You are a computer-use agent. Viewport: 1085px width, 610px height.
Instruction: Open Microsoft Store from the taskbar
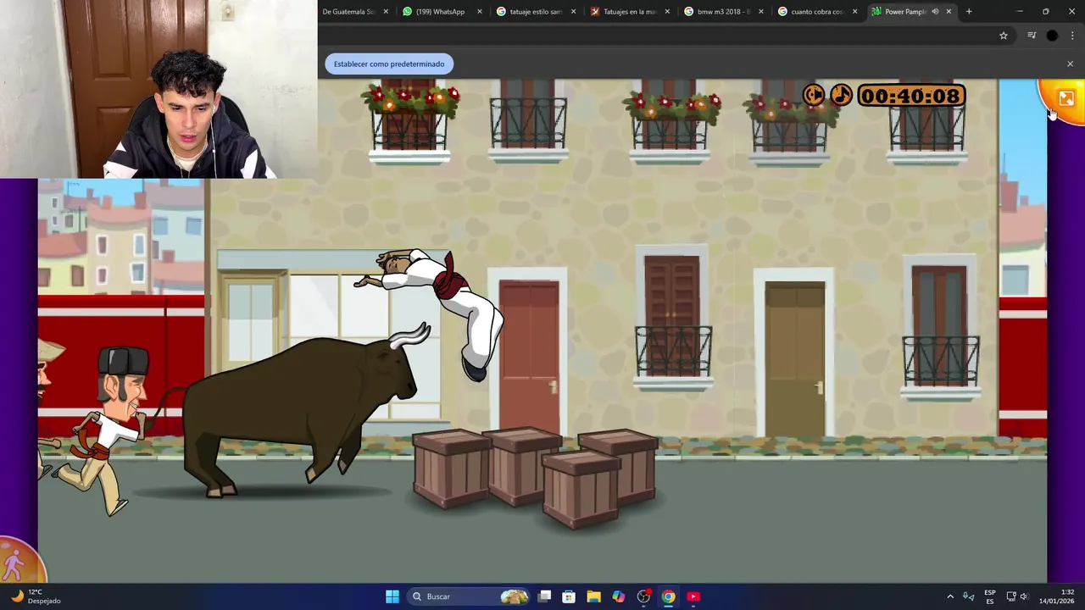coord(569,596)
